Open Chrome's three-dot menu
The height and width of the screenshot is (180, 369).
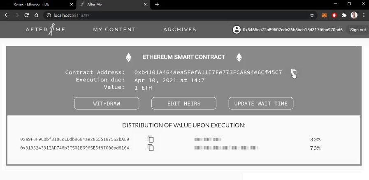coord(364,15)
